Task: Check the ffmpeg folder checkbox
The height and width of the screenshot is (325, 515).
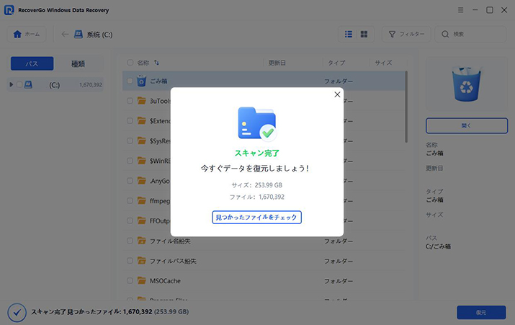Action: click(x=130, y=201)
